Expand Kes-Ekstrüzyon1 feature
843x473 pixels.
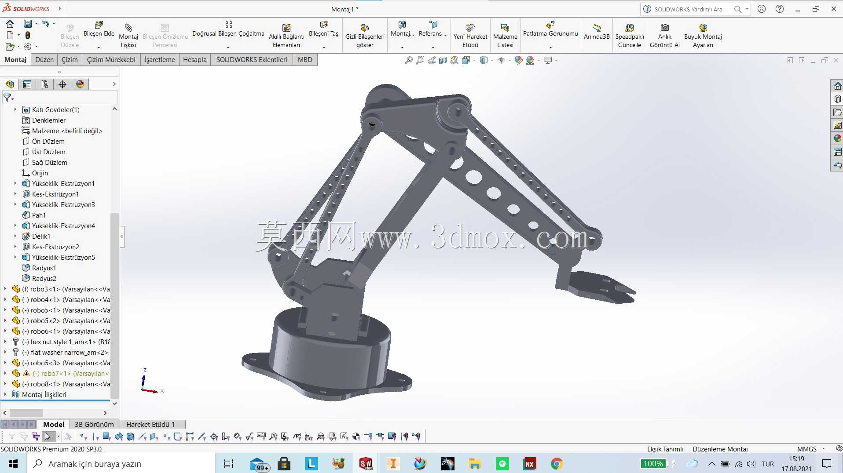[15, 194]
